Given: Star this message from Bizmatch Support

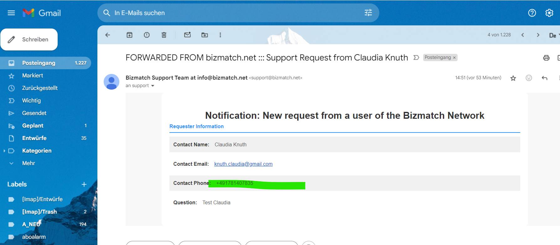Looking at the screenshot, I should (x=513, y=78).
